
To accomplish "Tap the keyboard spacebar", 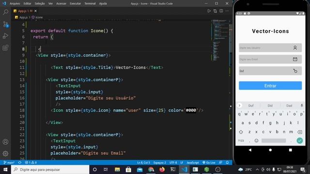I will point(274,141).
